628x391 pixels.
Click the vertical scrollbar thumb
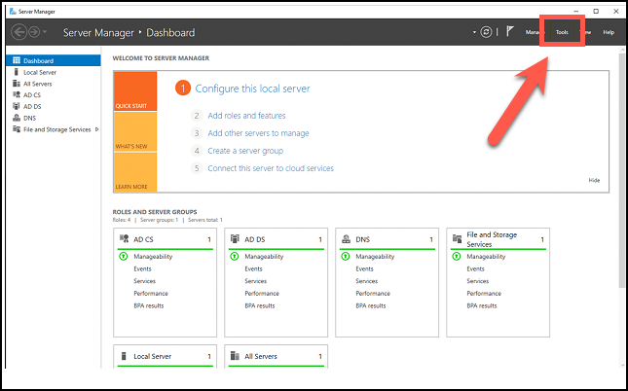(x=622, y=170)
